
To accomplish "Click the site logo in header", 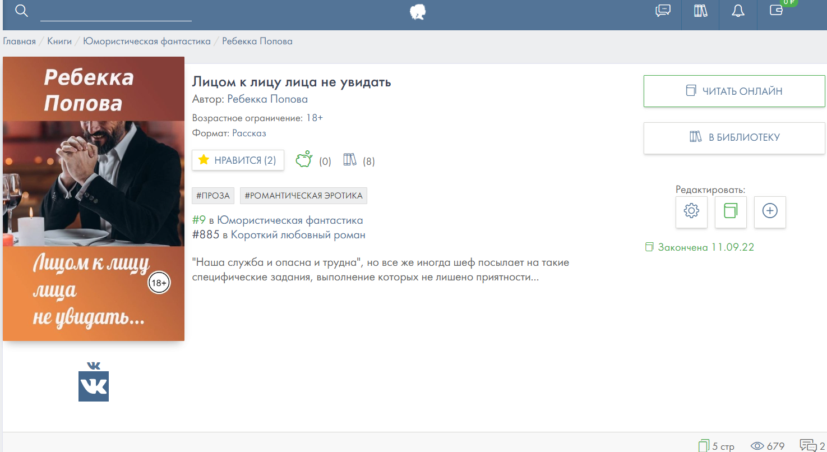I will coord(418,12).
